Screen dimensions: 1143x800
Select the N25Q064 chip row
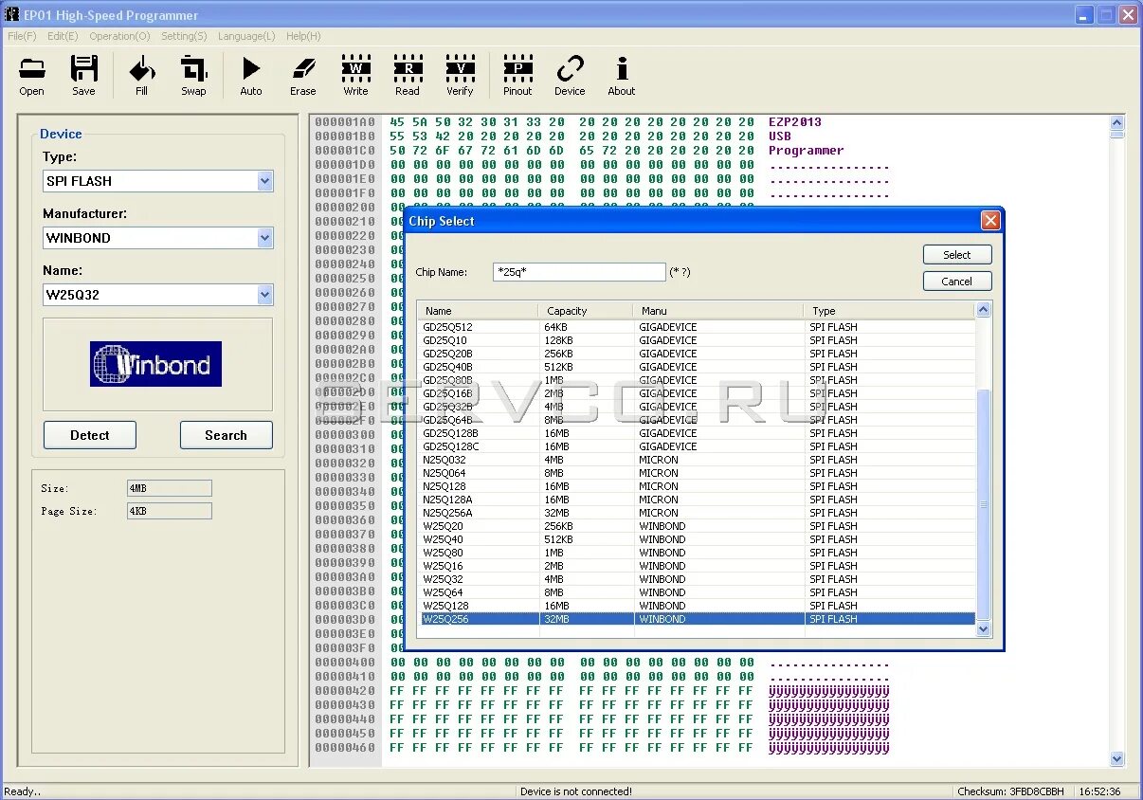698,473
